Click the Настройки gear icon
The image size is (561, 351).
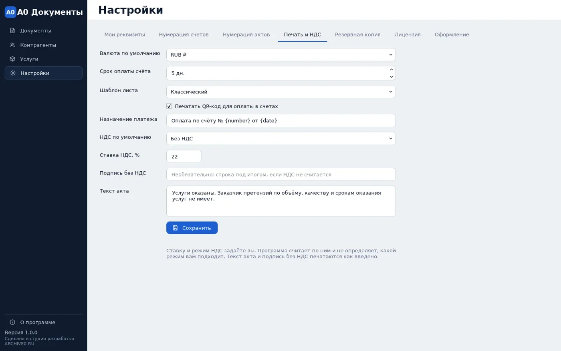click(x=13, y=73)
